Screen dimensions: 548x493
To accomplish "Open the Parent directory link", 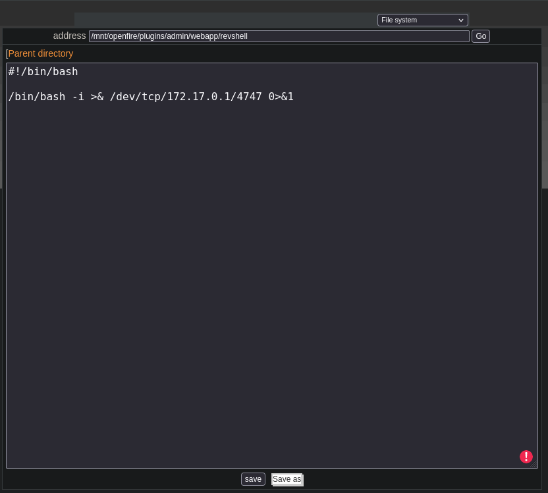I will (x=41, y=53).
